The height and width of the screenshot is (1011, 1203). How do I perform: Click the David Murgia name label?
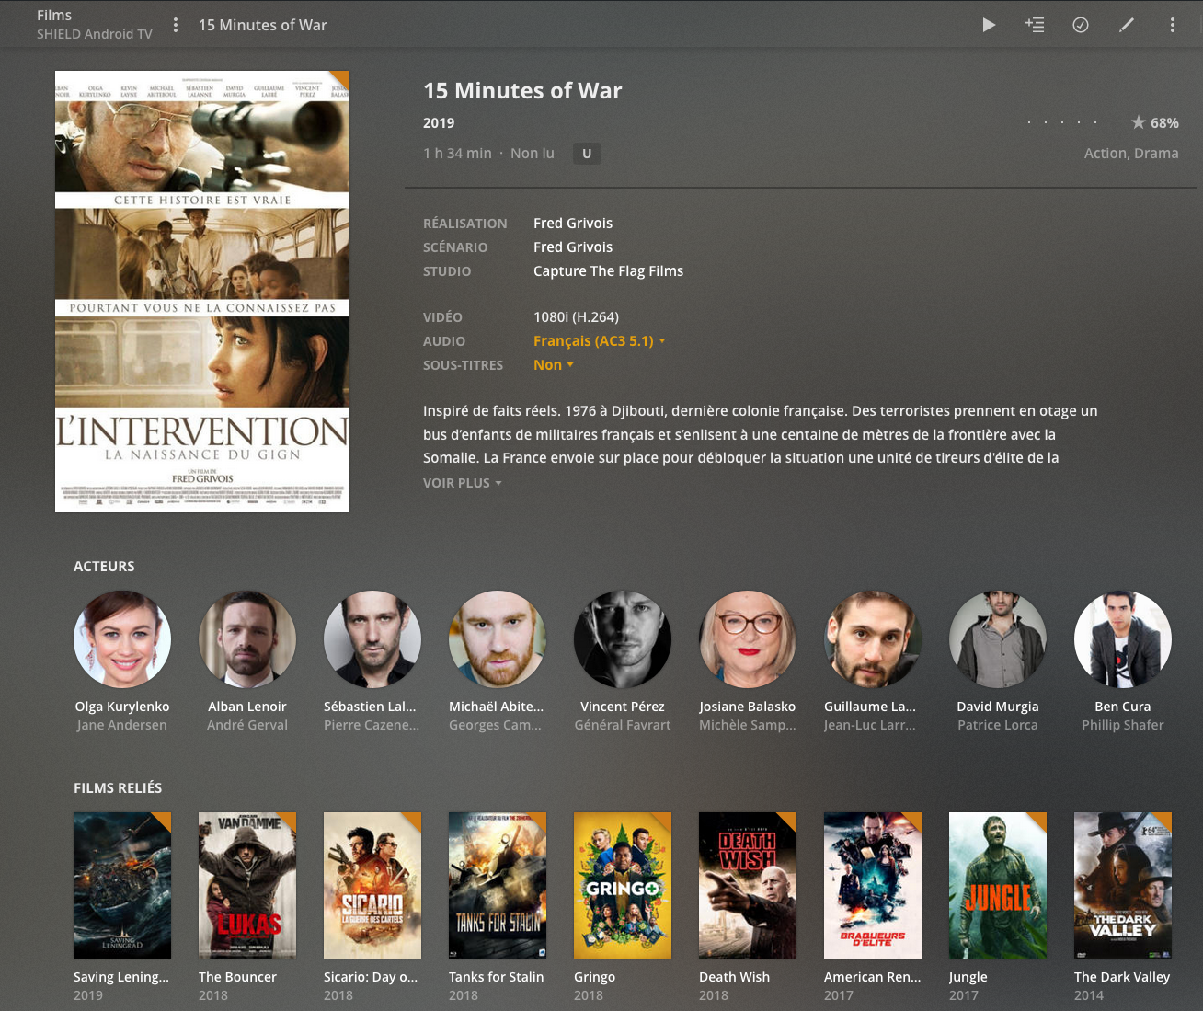click(x=998, y=707)
